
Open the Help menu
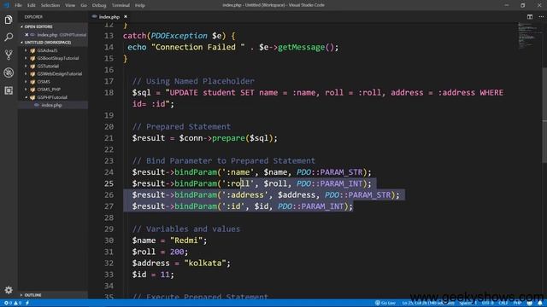click(140, 5)
